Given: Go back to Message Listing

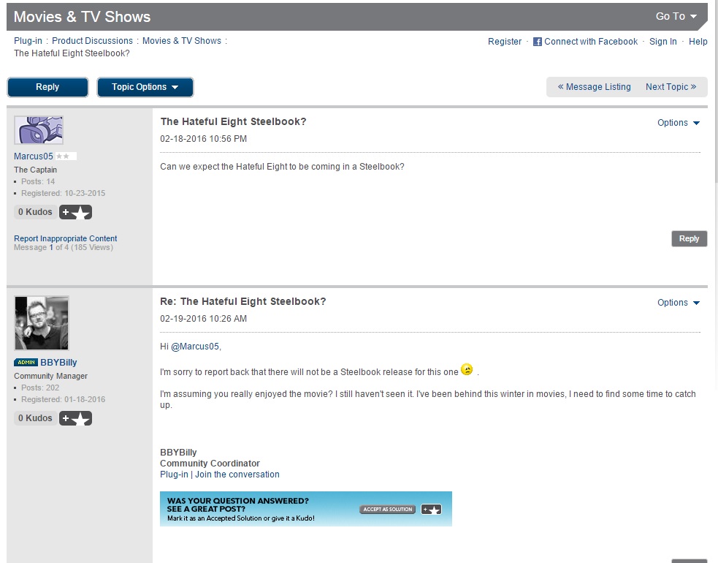Looking at the screenshot, I should 594,87.
